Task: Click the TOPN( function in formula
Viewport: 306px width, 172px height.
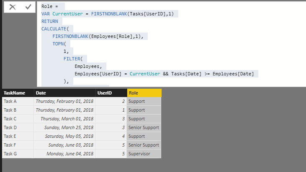Action: pos(59,44)
